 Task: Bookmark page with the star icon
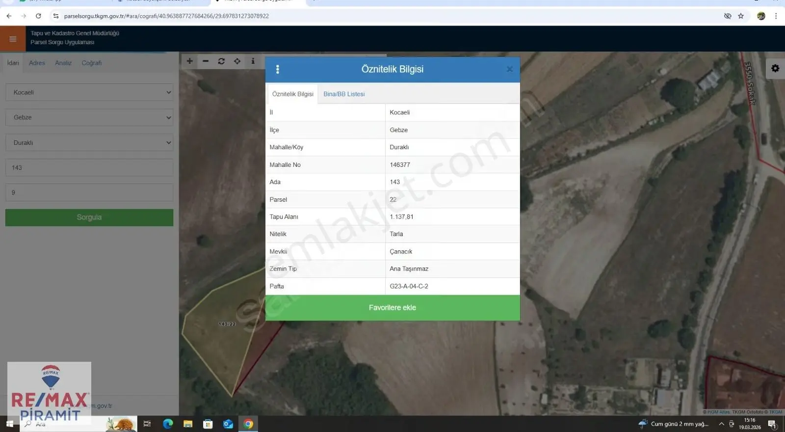point(741,16)
